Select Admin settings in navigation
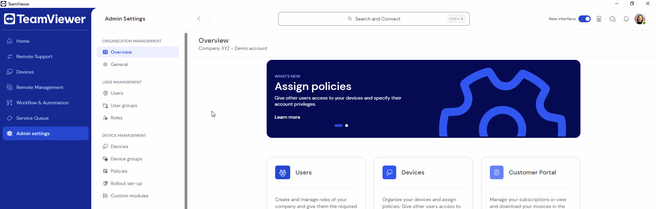 click(x=45, y=133)
